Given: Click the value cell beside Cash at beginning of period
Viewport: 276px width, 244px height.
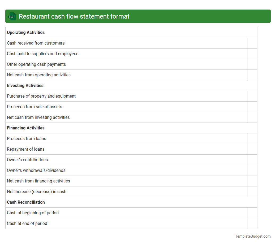Looking at the screenshot, I should pos(252,213).
